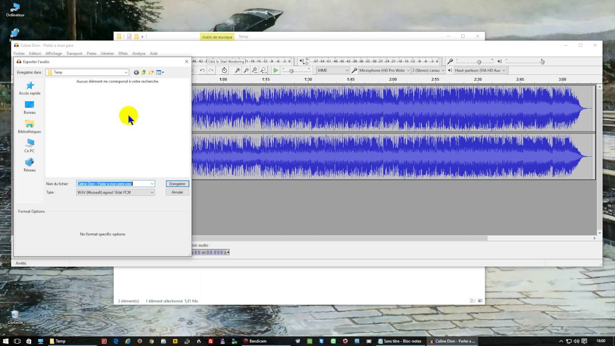
Task: Adjust the recording volume slider
Action: pos(475,62)
